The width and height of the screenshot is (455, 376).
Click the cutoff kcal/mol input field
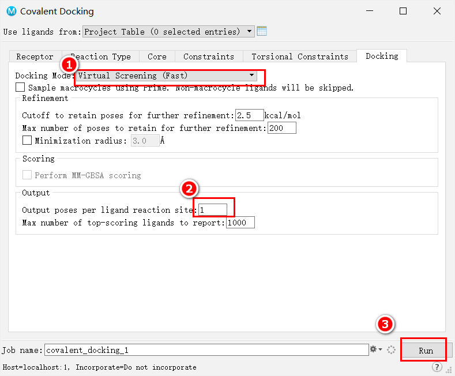pyautogui.click(x=250, y=115)
